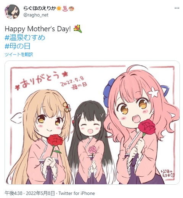Open the attached Mother's Day illustration
Image resolution: width=183 pixels, height=198 pixels.
pyautogui.click(x=92, y=123)
